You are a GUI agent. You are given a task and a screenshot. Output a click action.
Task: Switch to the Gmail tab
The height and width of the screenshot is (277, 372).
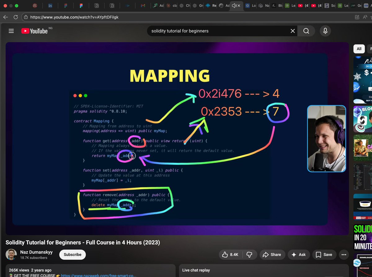143,6
